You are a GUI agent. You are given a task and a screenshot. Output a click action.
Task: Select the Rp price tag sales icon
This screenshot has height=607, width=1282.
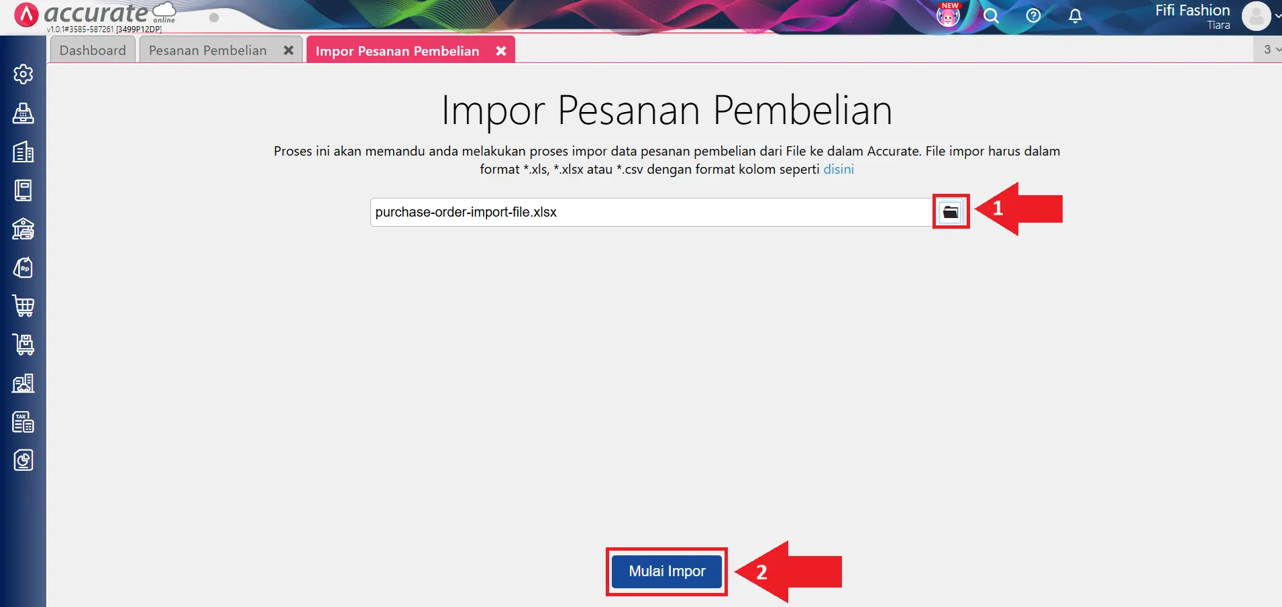23,268
